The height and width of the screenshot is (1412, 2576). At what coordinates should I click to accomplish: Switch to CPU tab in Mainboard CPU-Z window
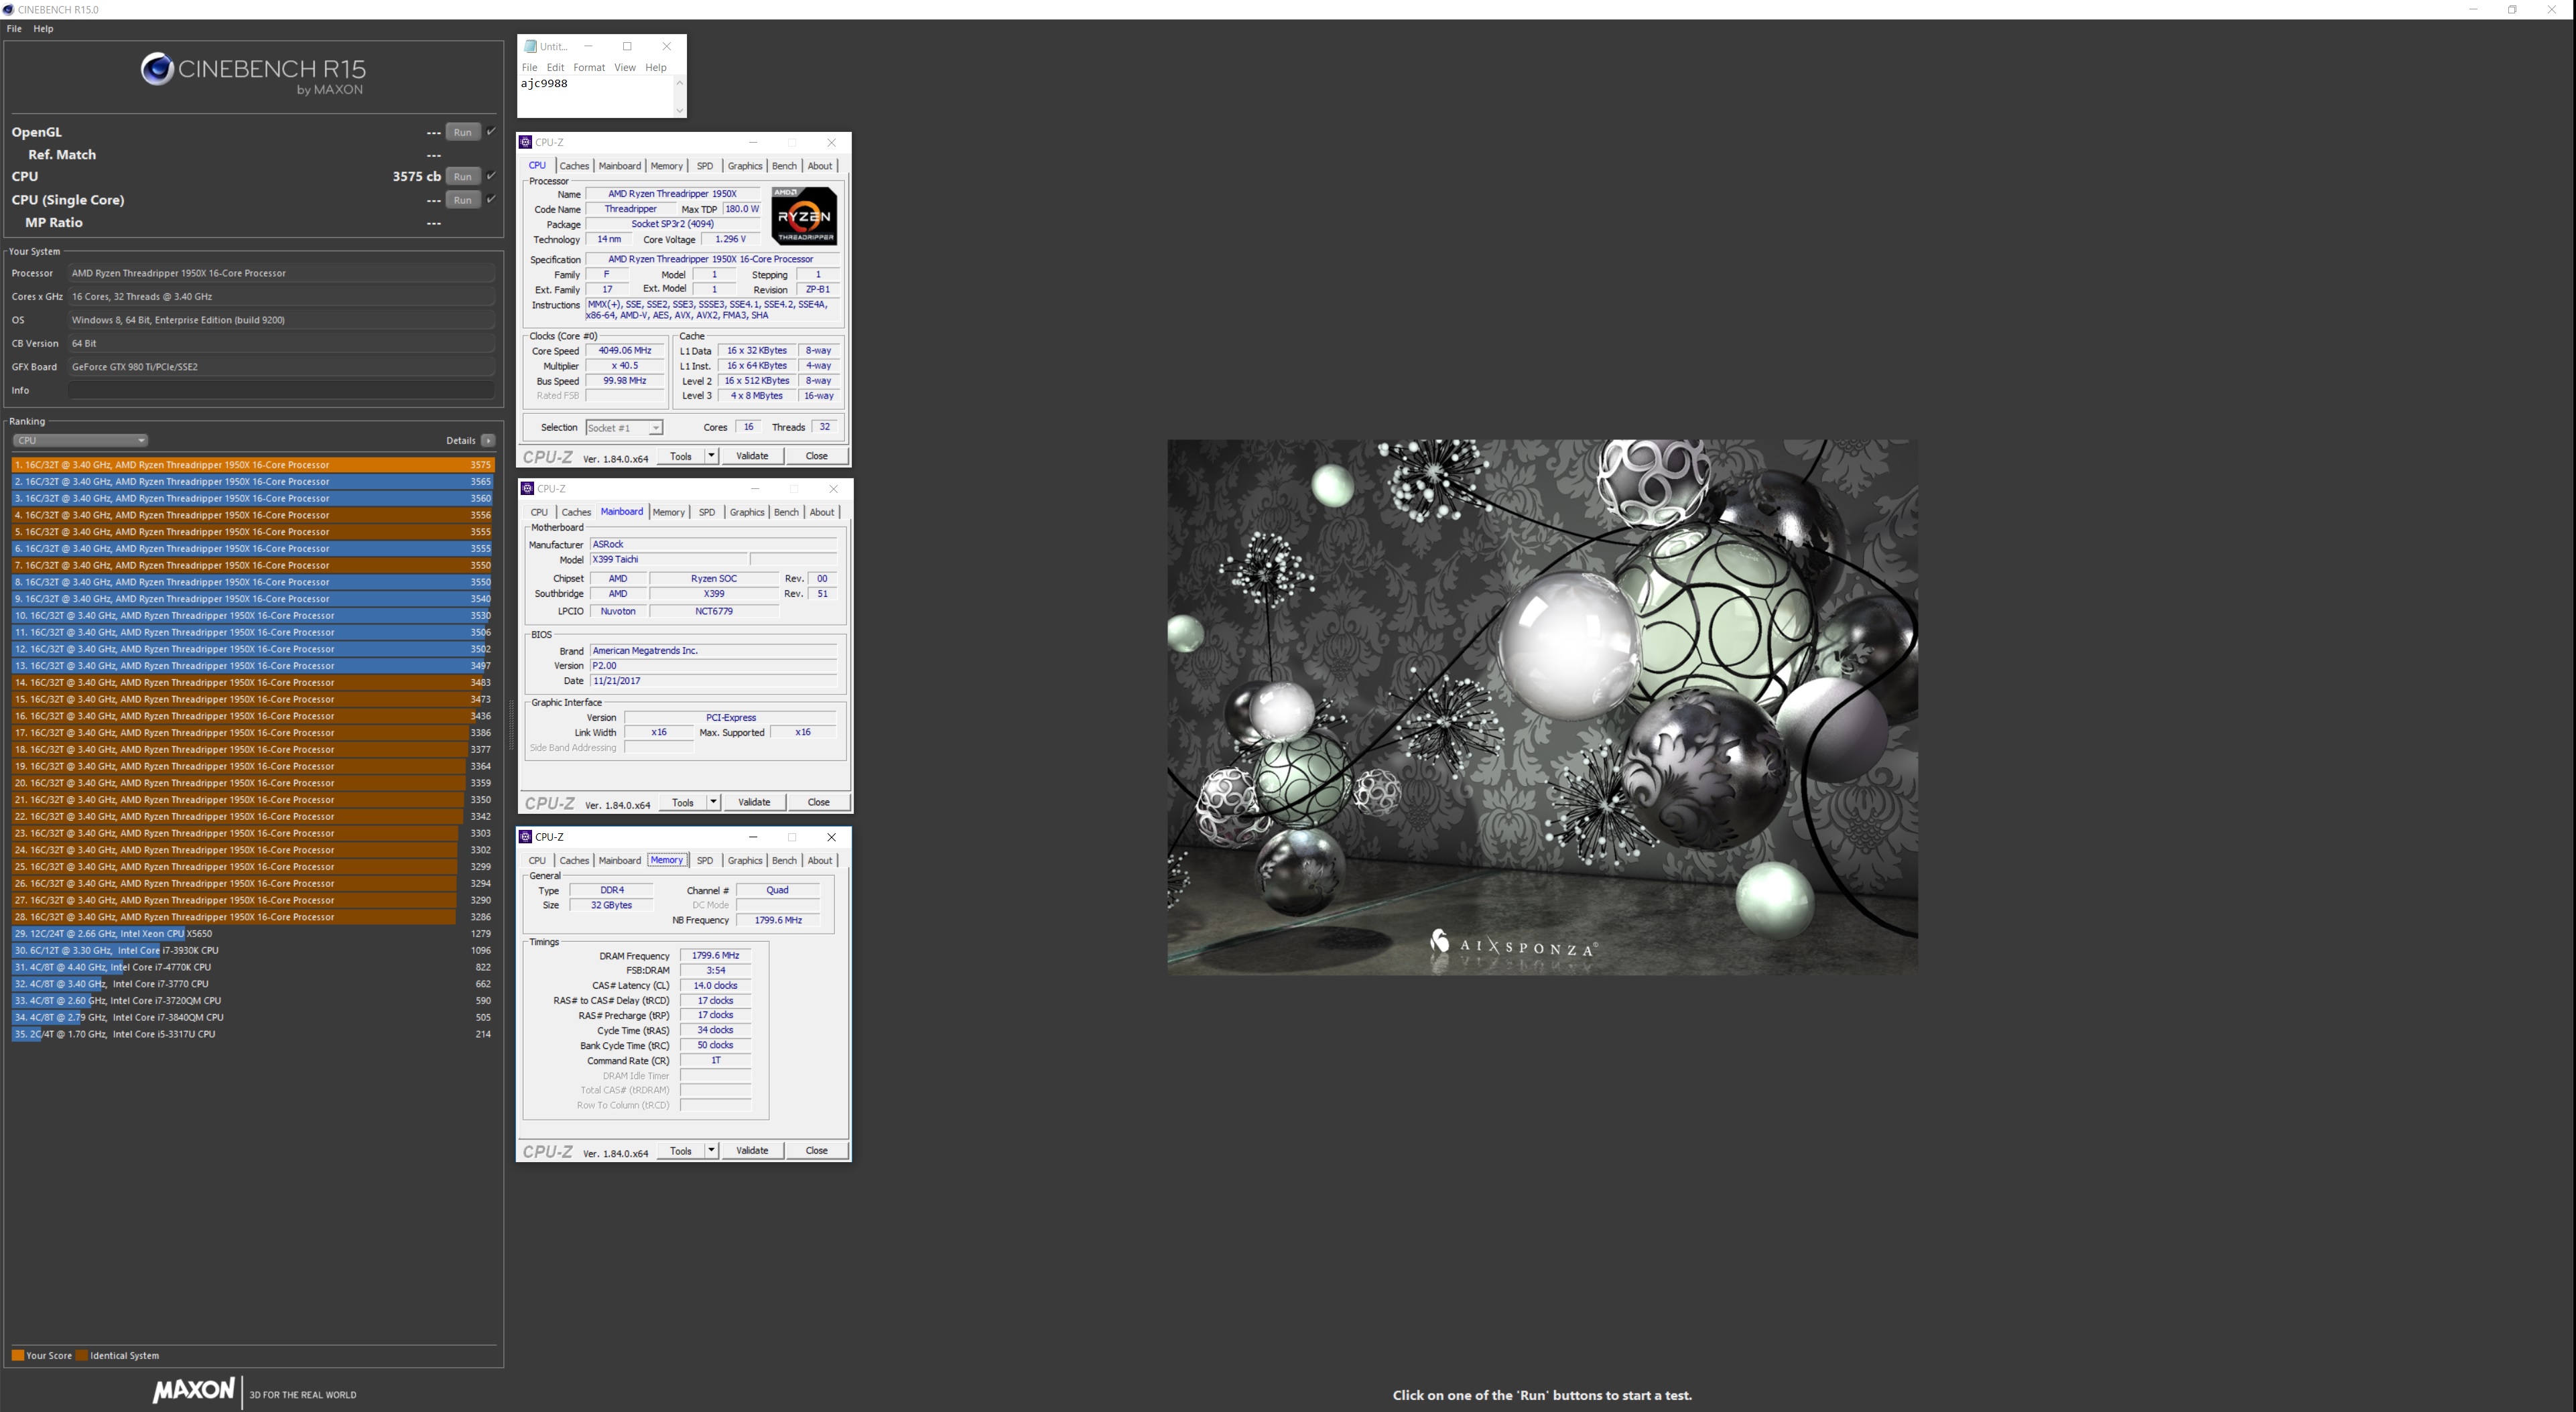(539, 512)
